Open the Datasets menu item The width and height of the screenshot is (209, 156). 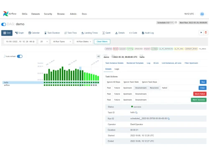[36, 14]
